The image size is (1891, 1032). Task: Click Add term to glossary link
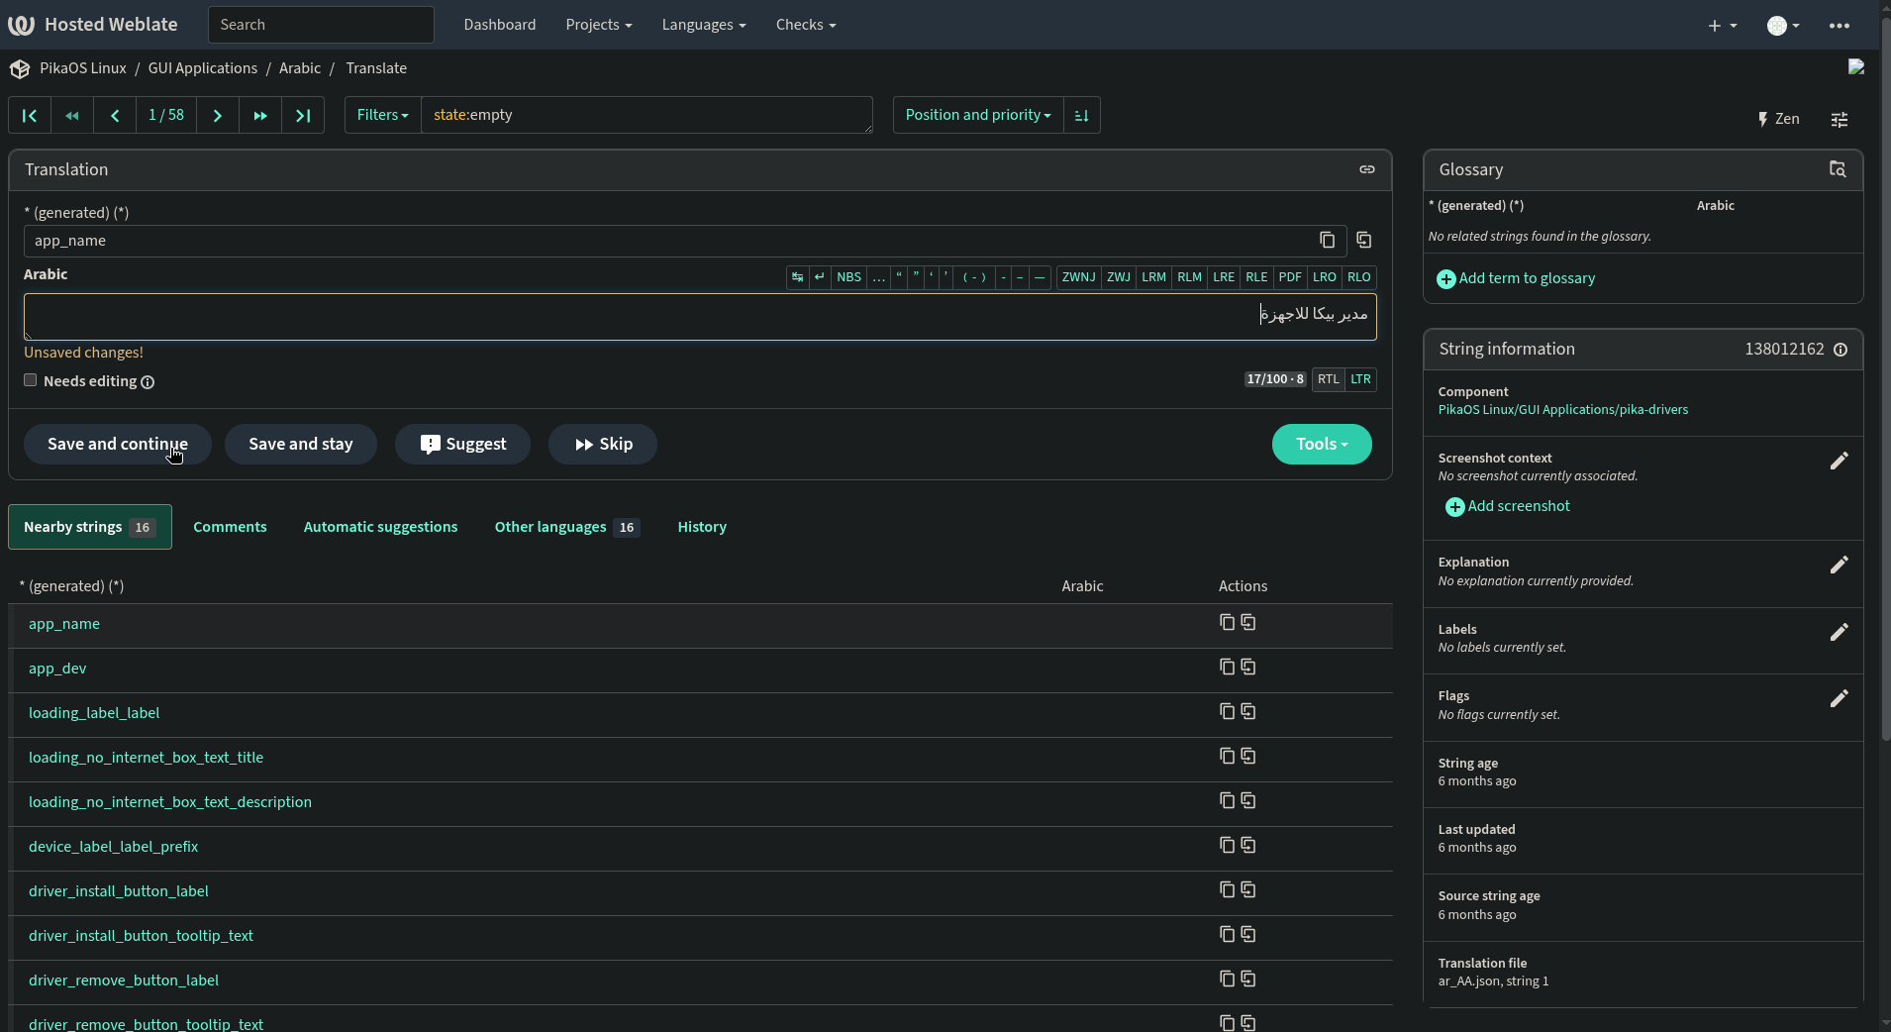click(1517, 278)
